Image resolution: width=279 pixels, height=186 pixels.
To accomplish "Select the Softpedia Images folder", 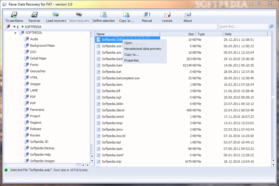I will [42, 161].
